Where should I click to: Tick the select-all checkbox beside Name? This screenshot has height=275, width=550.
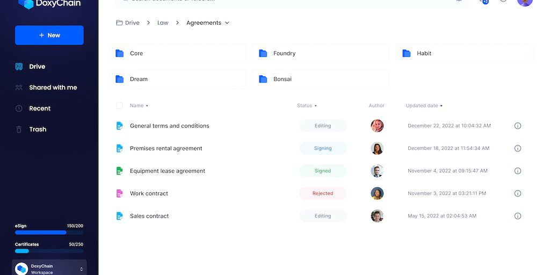120,106
